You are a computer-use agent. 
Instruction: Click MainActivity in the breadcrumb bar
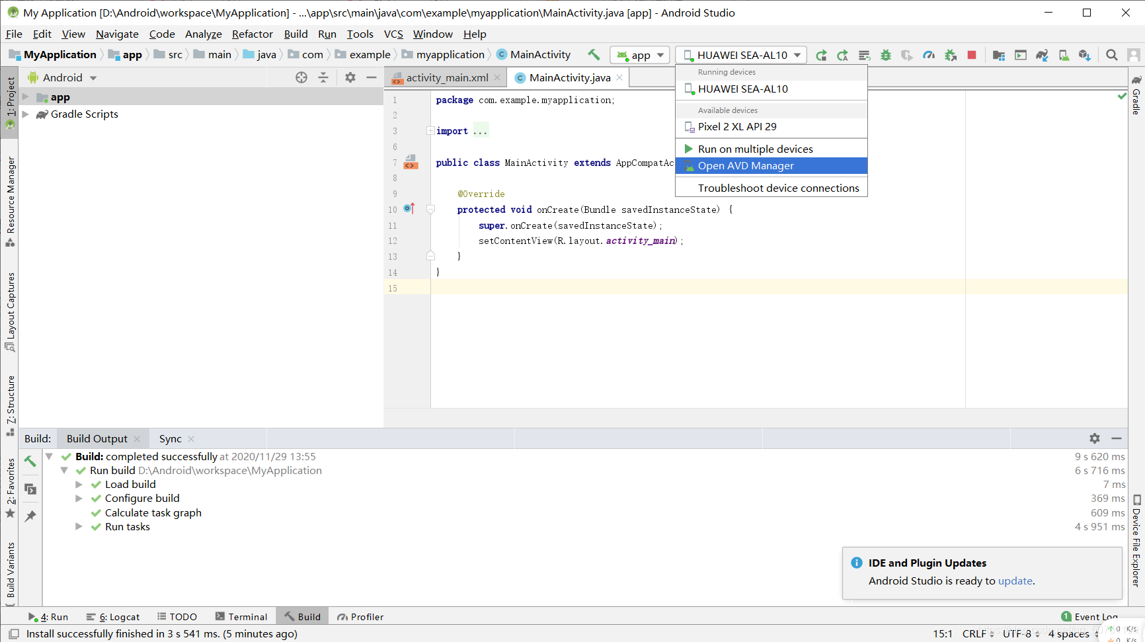(533, 55)
